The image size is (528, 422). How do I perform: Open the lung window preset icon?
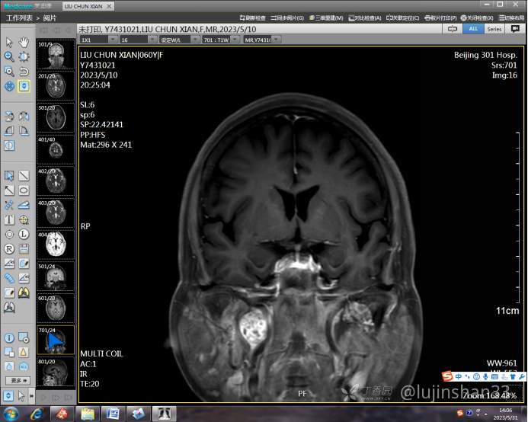[x=24, y=293]
